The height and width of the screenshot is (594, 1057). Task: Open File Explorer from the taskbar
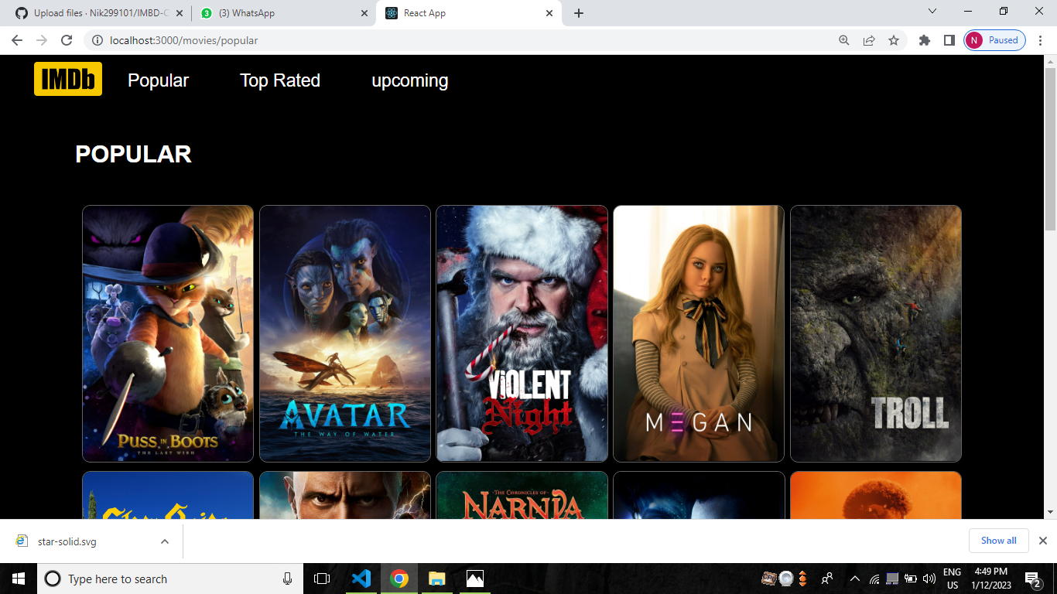pyautogui.click(x=436, y=579)
